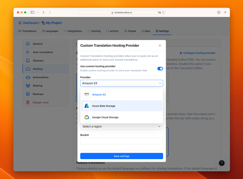Select Hosting in settings sidebar
Screen dimensions: 243x179
tap(46, 69)
